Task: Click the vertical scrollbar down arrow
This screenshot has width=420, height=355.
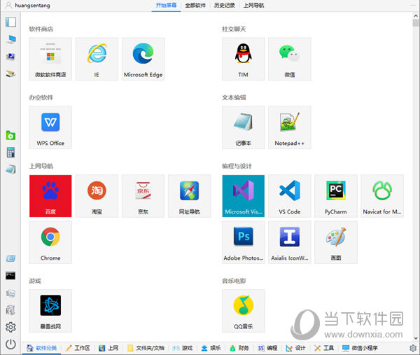Action: point(416,338)
